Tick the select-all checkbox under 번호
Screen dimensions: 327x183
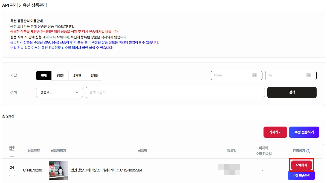[12, 154]
